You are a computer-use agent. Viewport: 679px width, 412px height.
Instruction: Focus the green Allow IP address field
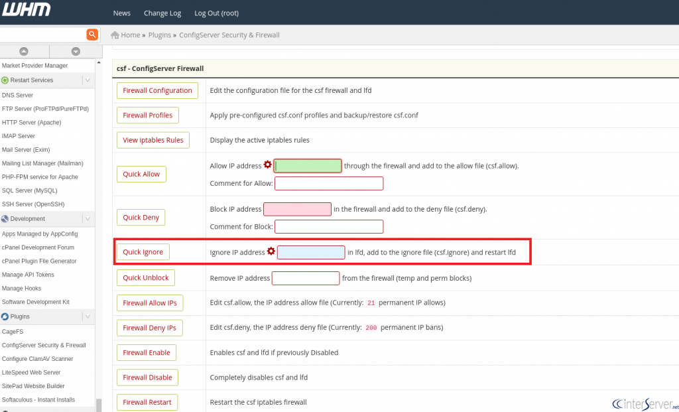coord(308,166)
